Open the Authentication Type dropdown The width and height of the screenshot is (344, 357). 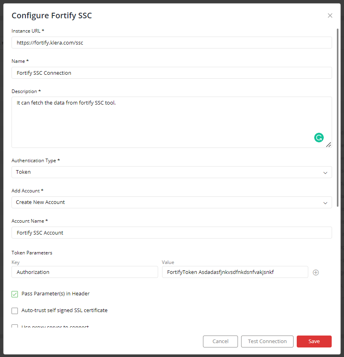coord(172,172)
